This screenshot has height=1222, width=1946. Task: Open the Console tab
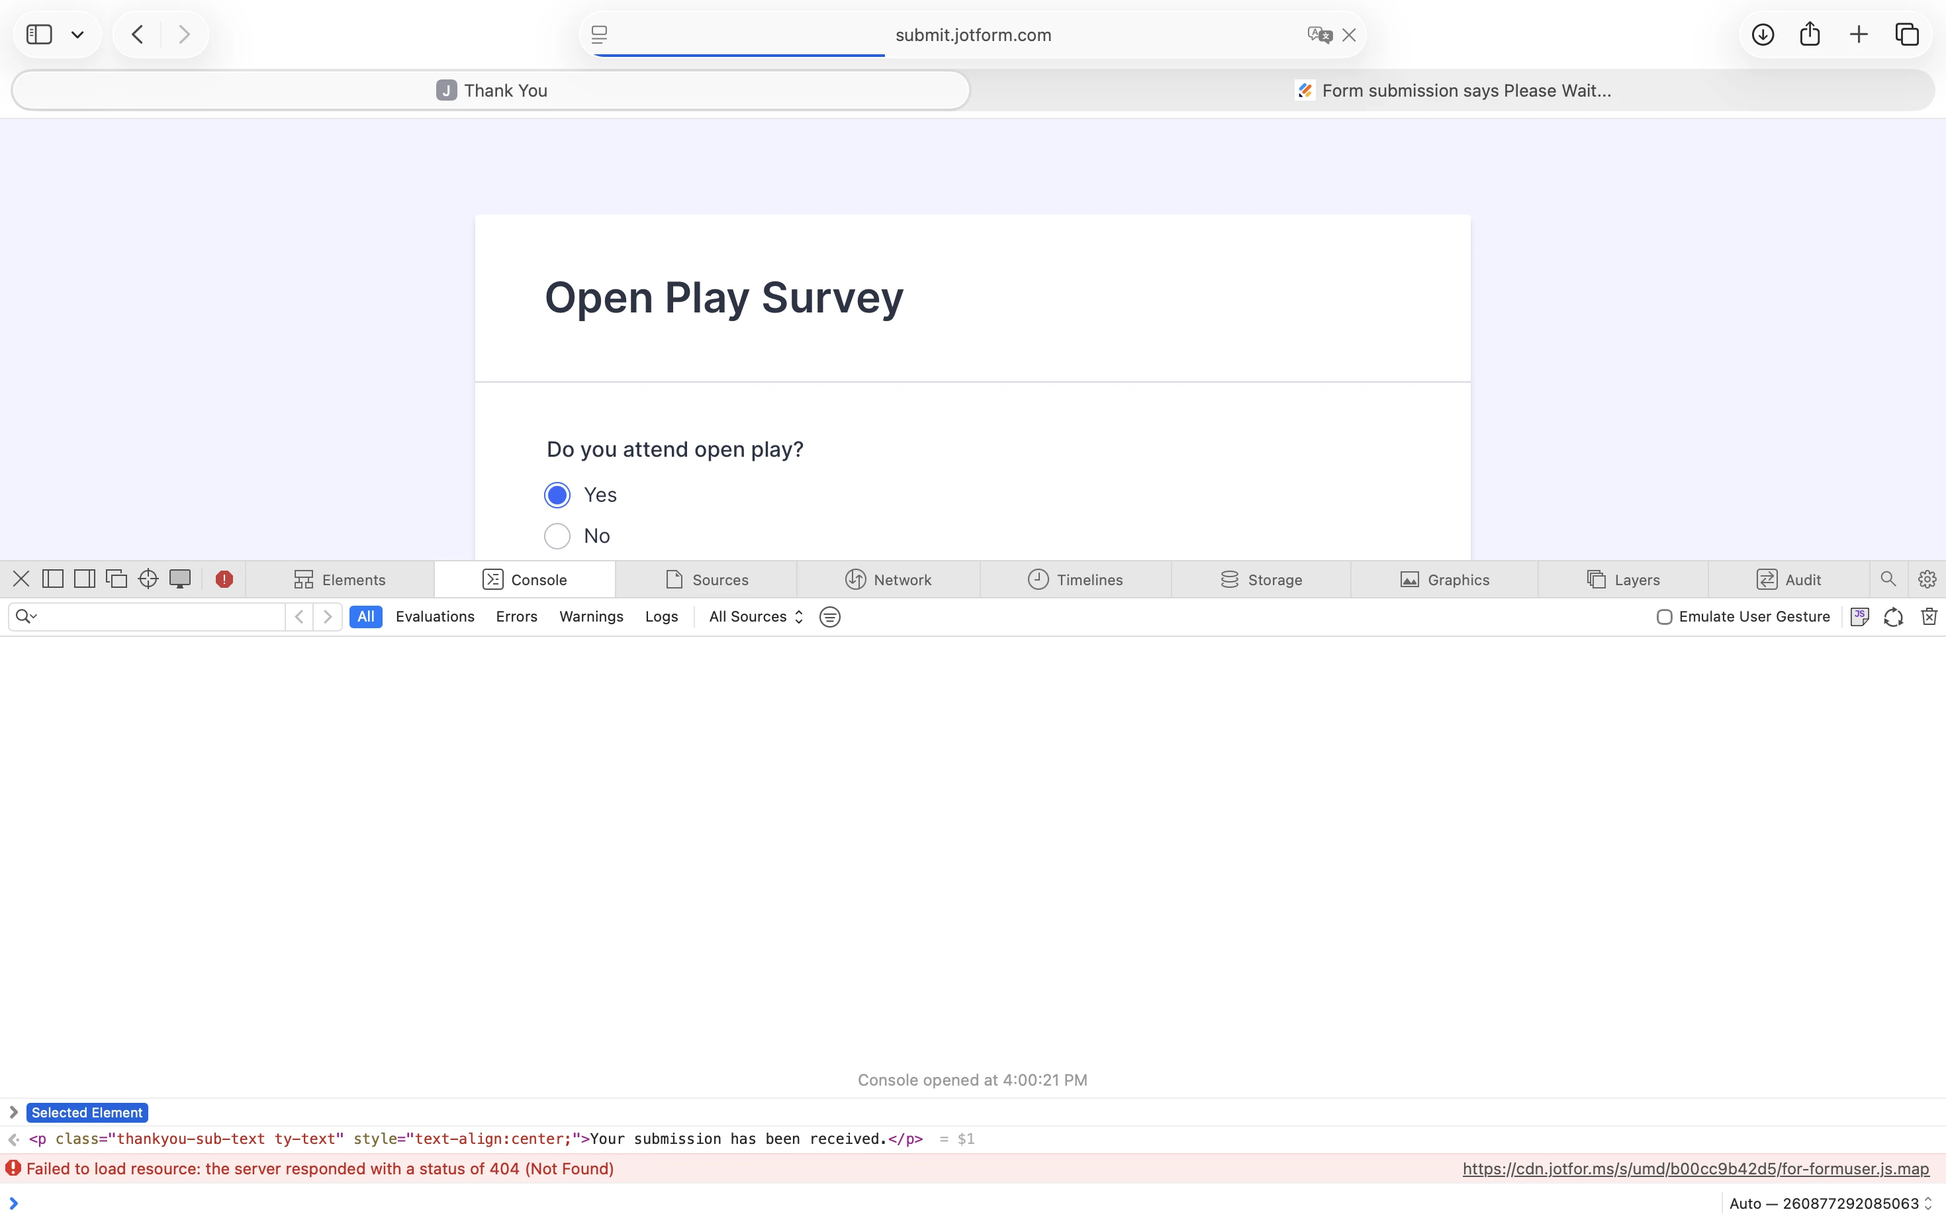pyautogui.click(x=524, y=579)
